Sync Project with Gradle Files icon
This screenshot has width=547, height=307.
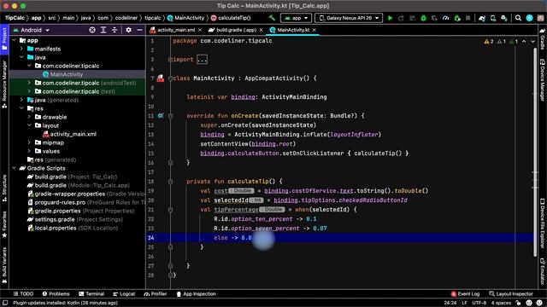[x=482, y=18]
